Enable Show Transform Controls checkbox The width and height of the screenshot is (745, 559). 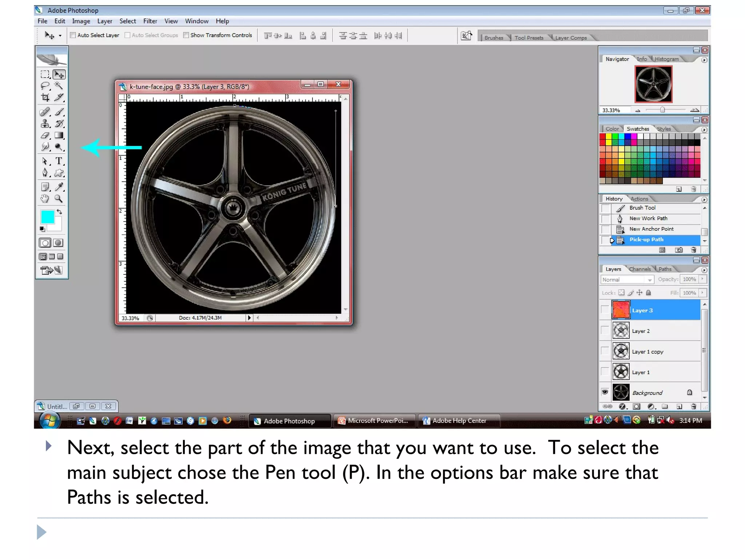186,35
